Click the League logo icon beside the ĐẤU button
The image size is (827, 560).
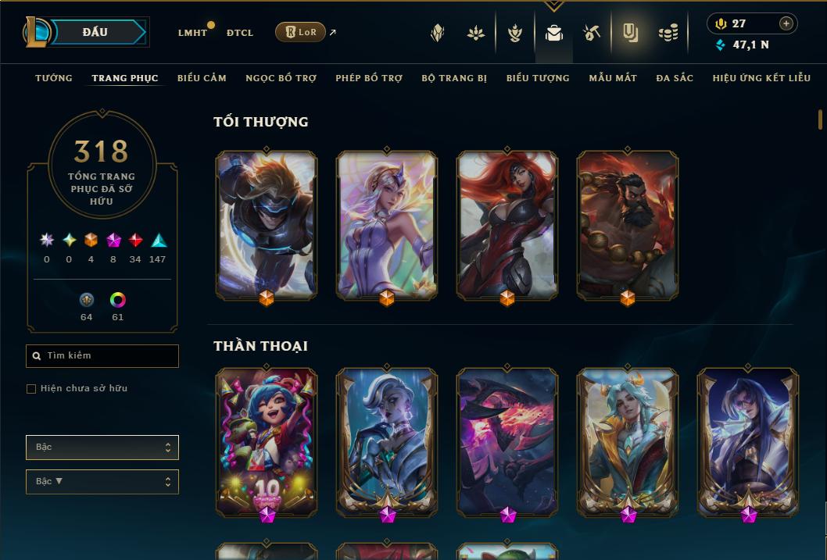(37, 31)
